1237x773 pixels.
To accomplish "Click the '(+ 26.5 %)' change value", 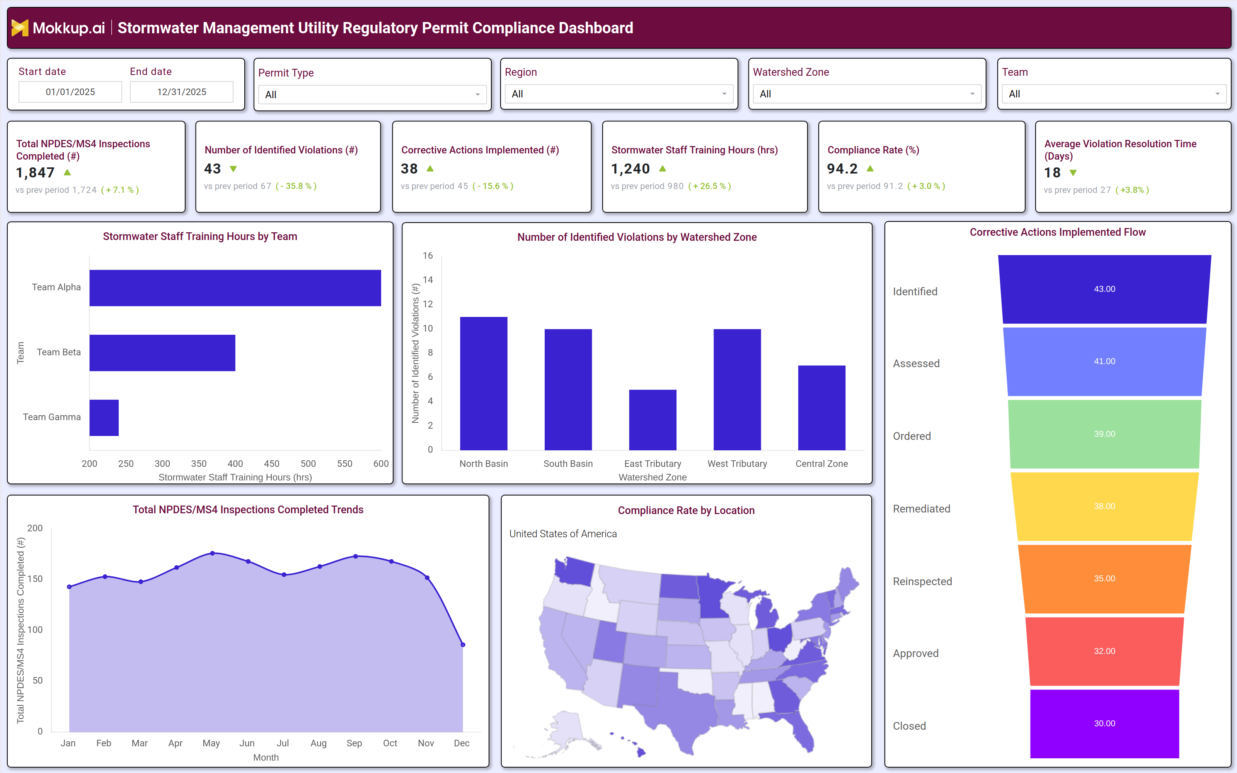I will click(709, 186).
